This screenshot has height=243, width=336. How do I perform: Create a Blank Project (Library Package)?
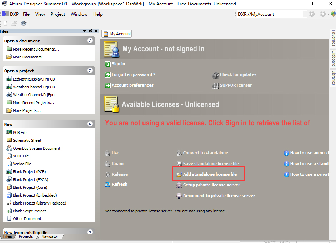coord(39,203)
